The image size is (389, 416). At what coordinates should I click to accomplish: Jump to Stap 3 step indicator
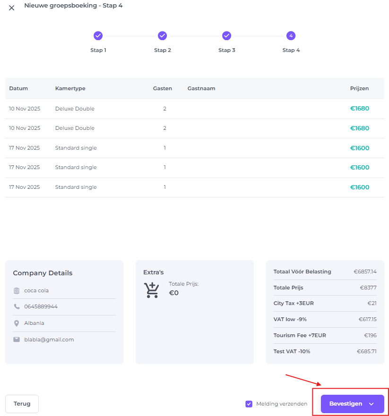(x=226, y=36)
